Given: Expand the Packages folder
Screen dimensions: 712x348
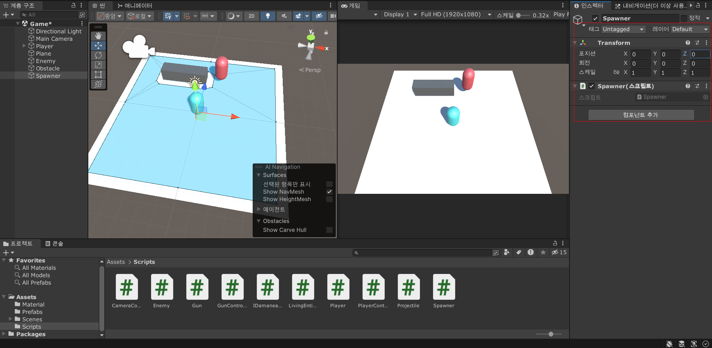Looking at the screenshot, I should [x=4, y=334].
